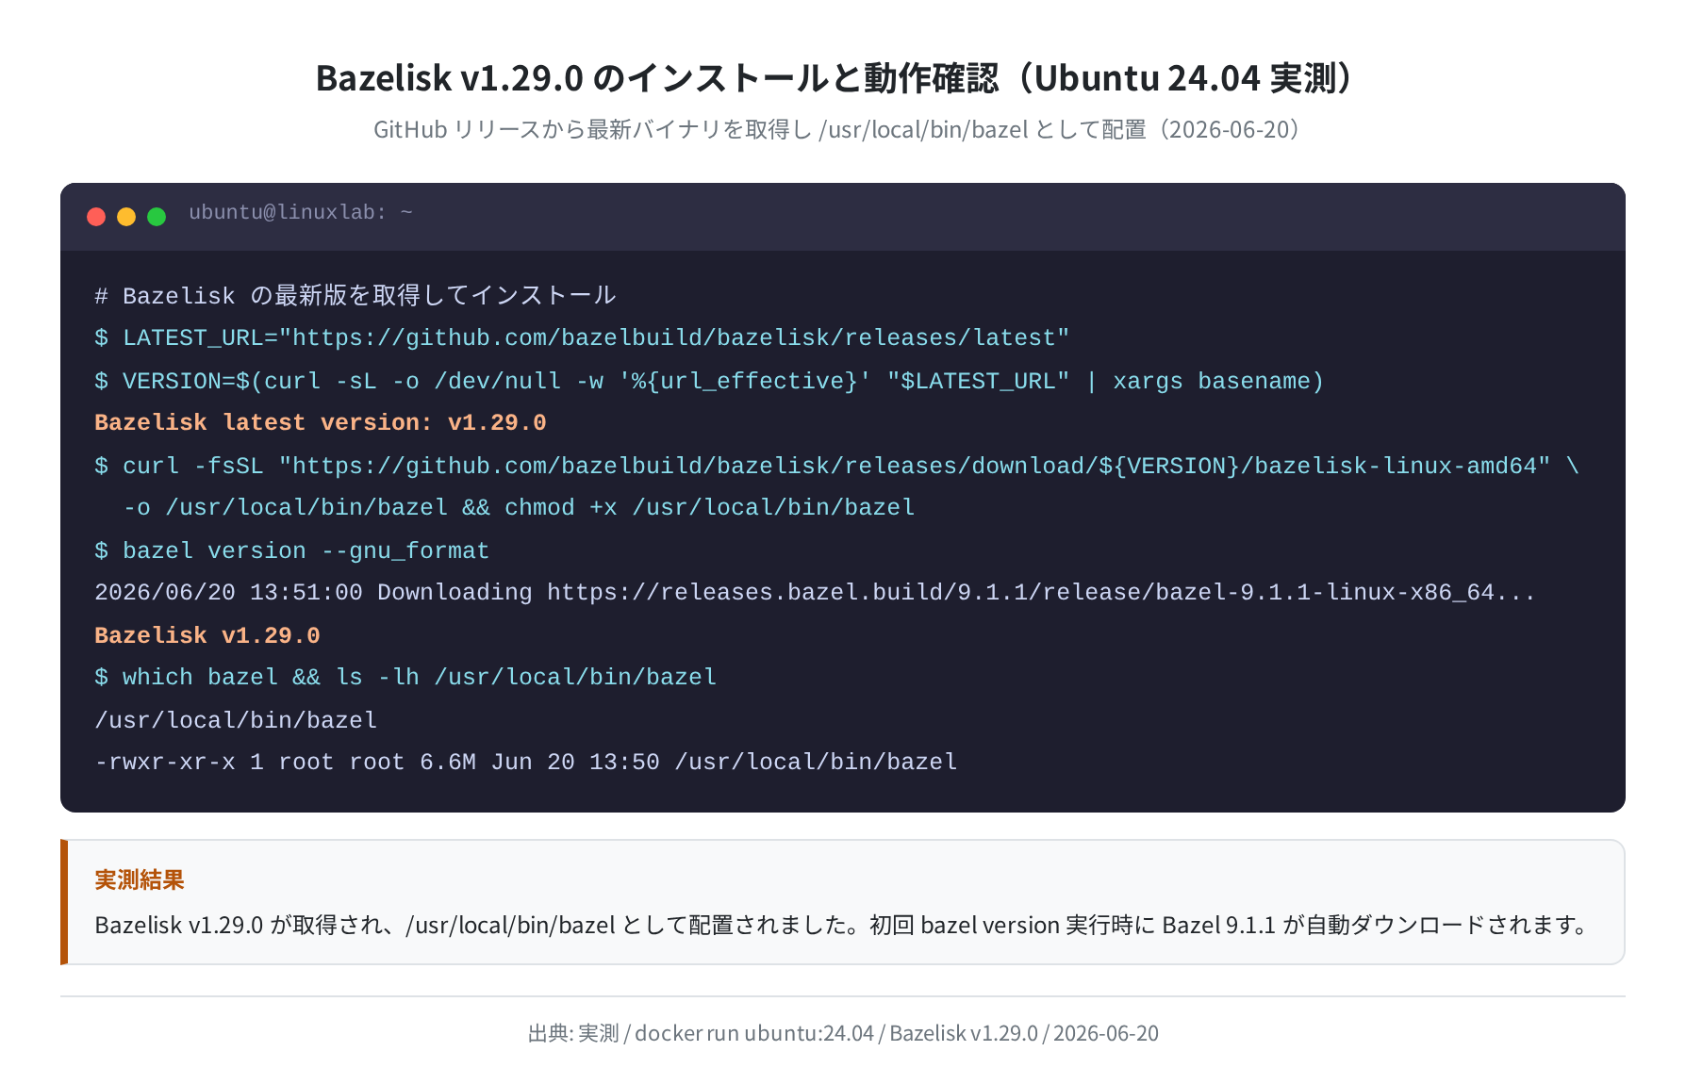Select the bazel version --gnu_format command

pos(292,550)
